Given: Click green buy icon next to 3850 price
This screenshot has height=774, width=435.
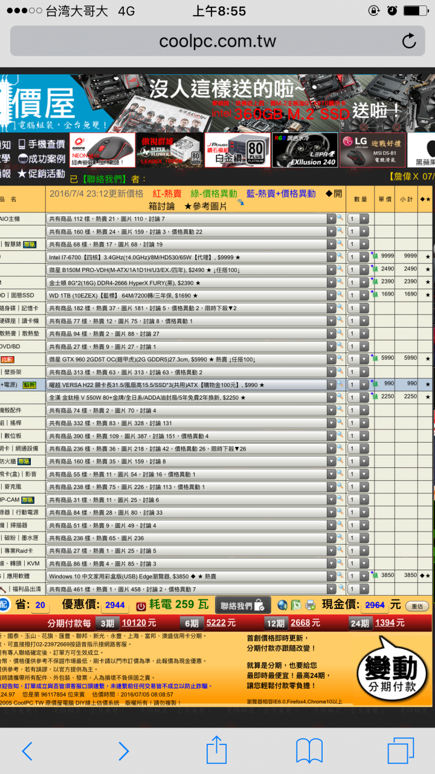Looking at the screenshot, I should pos(374,576).
